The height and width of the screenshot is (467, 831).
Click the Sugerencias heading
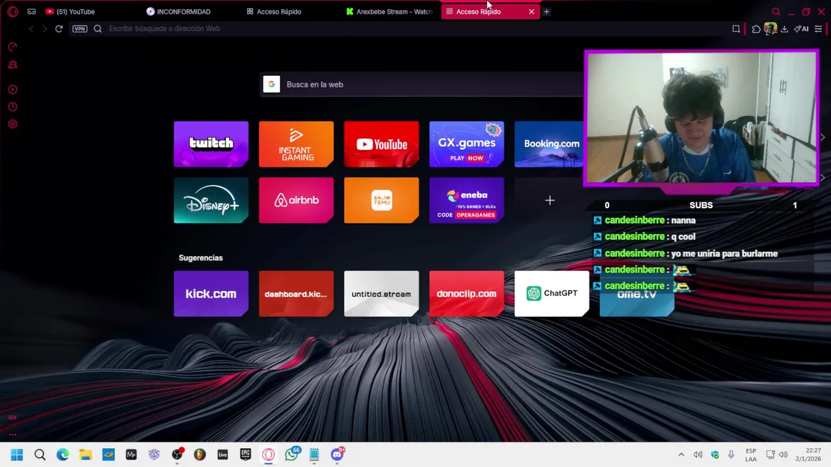tap(201, 257)
